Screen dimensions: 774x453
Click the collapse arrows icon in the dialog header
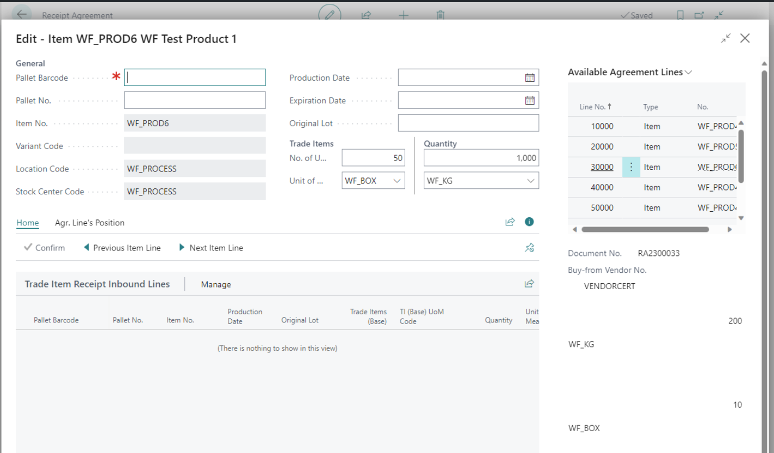(x=726, y=38)
